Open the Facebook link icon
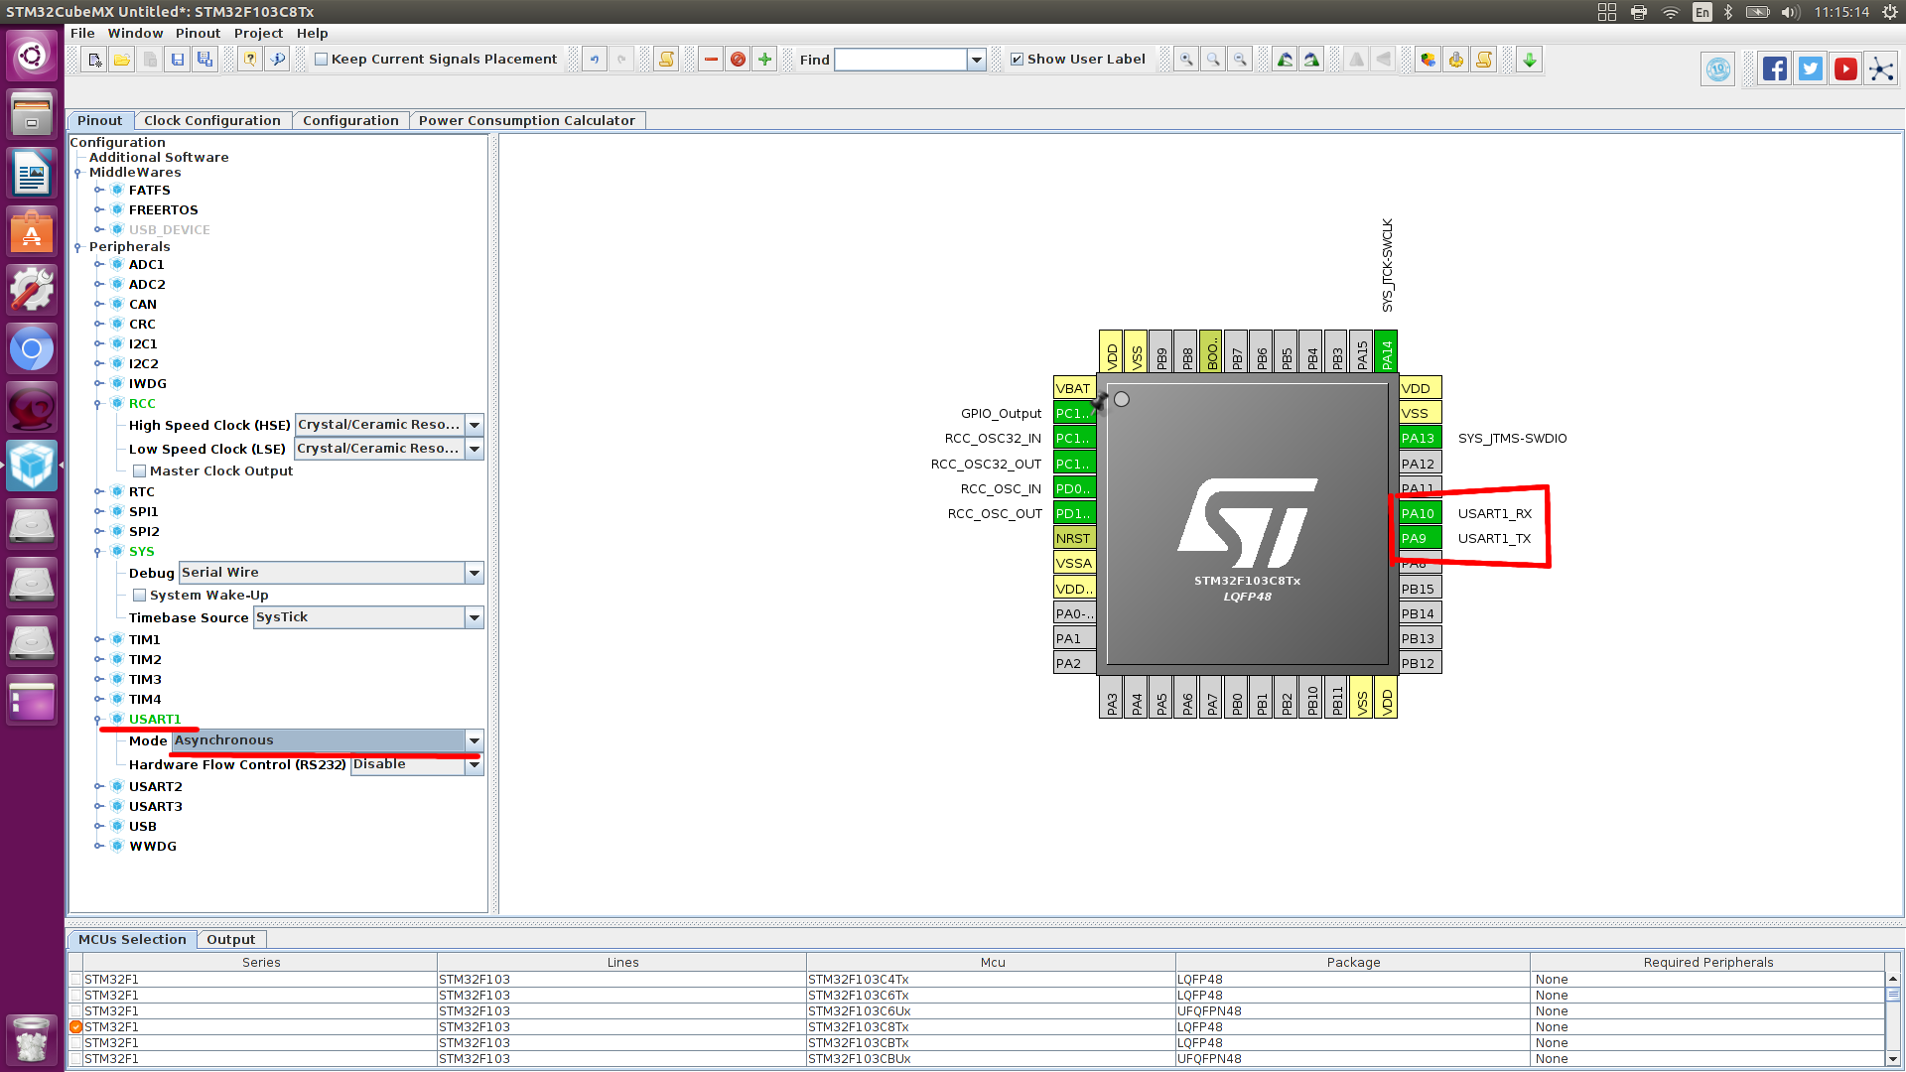Viewport: 1906px width, 1072px height. 1775,68
